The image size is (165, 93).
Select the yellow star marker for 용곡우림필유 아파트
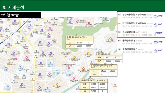[88, 53]
